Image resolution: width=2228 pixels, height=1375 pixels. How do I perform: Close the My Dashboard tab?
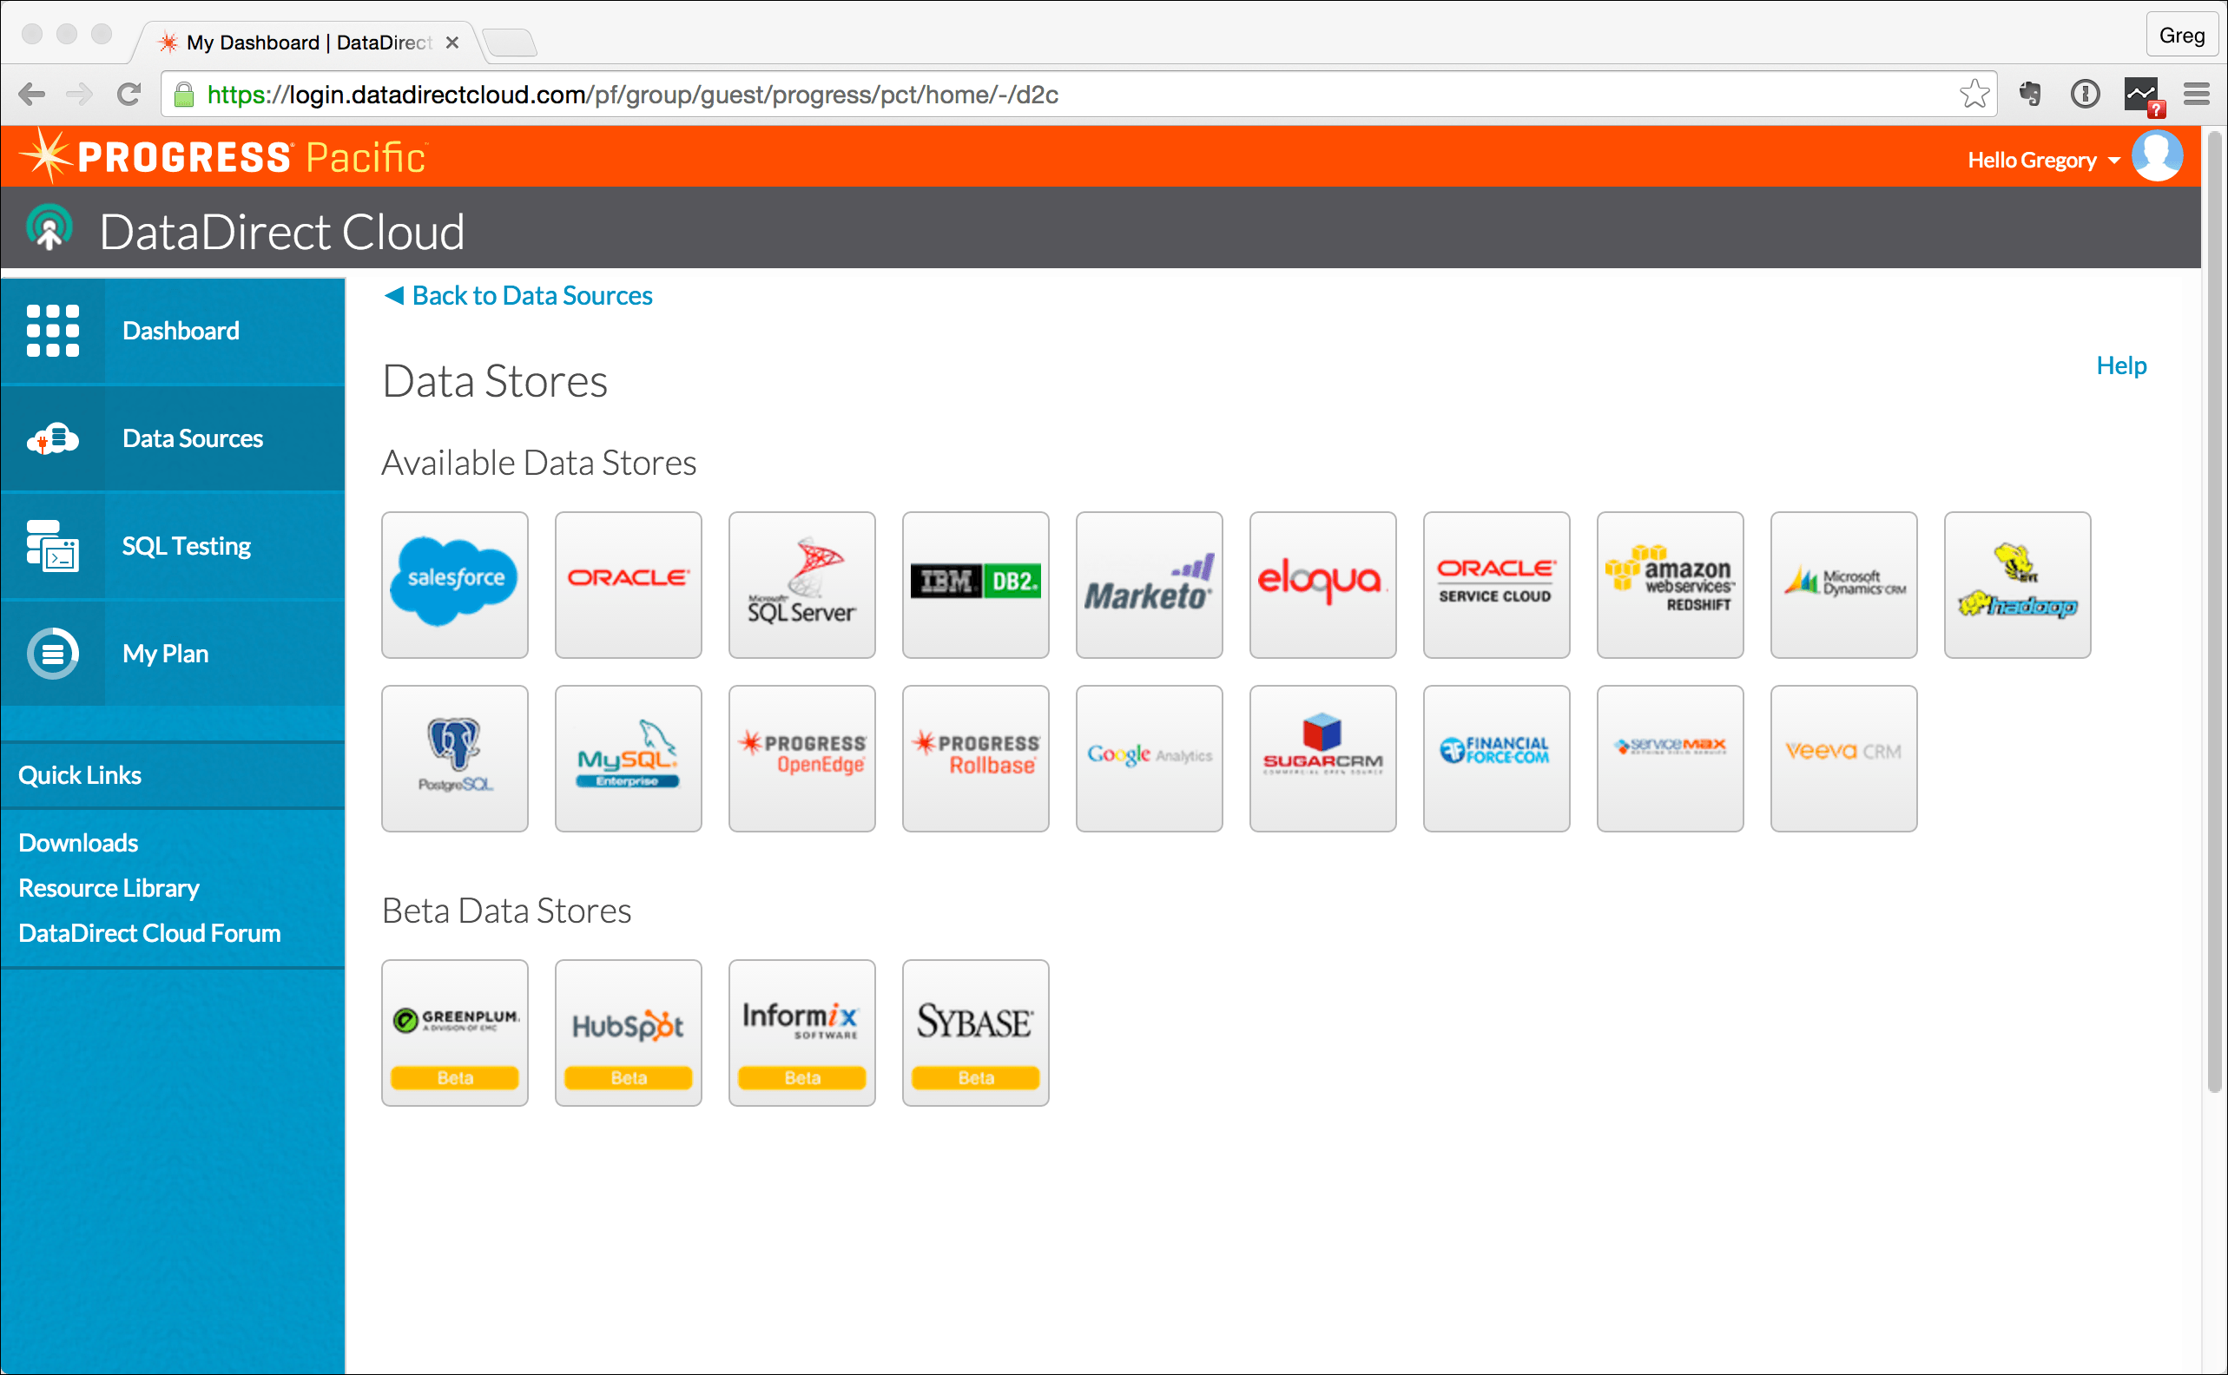click(x=452, y=43)
